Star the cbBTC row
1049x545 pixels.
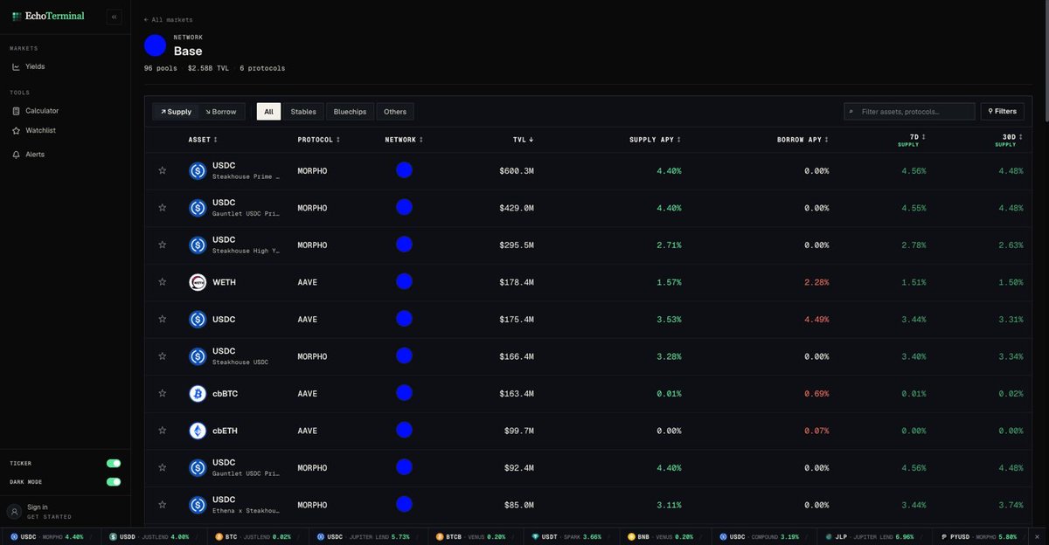click(x=163, y=393)
